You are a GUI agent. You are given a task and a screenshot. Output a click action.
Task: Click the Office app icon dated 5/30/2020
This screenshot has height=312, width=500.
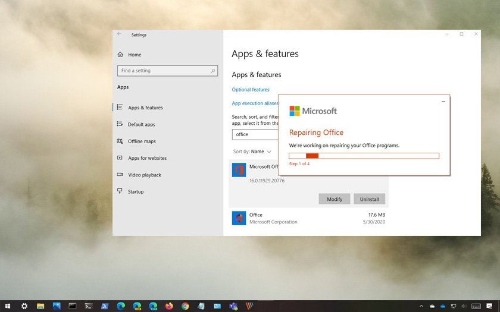tap(239, 218)
